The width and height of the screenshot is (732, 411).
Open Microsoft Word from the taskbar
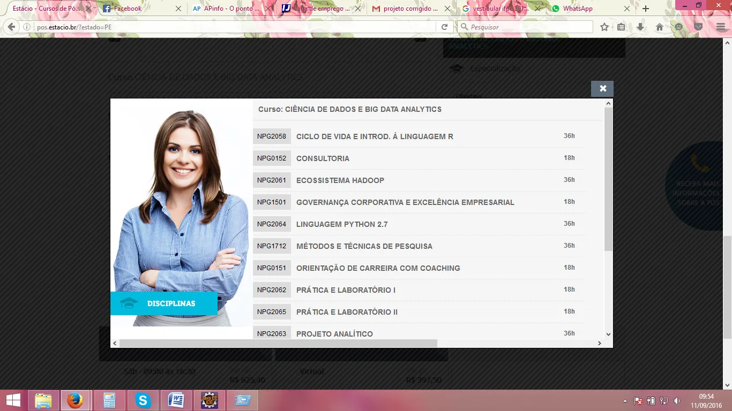click(176, 400)
